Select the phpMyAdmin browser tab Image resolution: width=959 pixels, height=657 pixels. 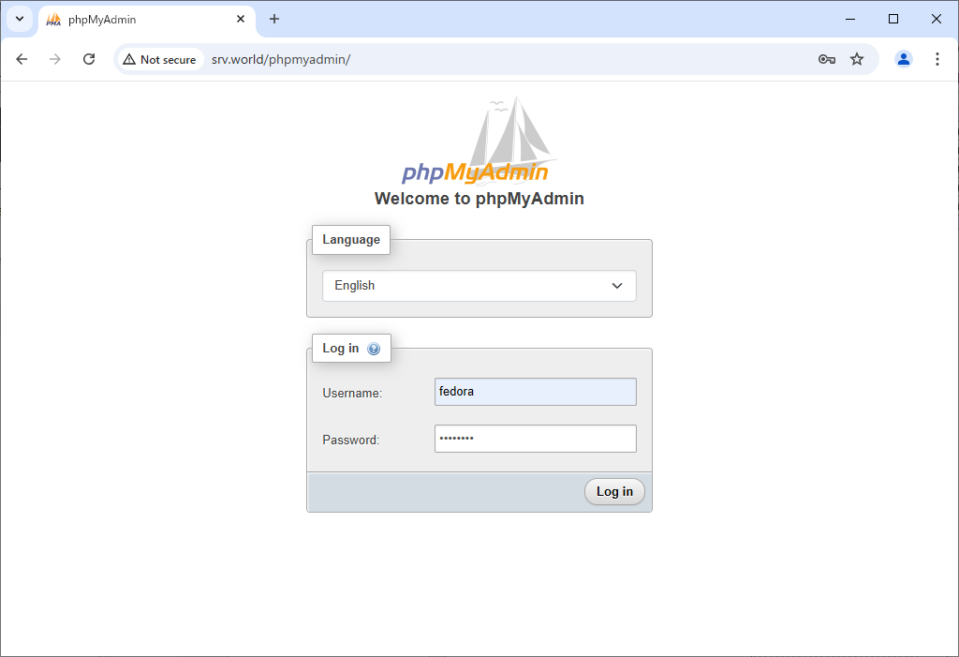[x=147, y=20]
